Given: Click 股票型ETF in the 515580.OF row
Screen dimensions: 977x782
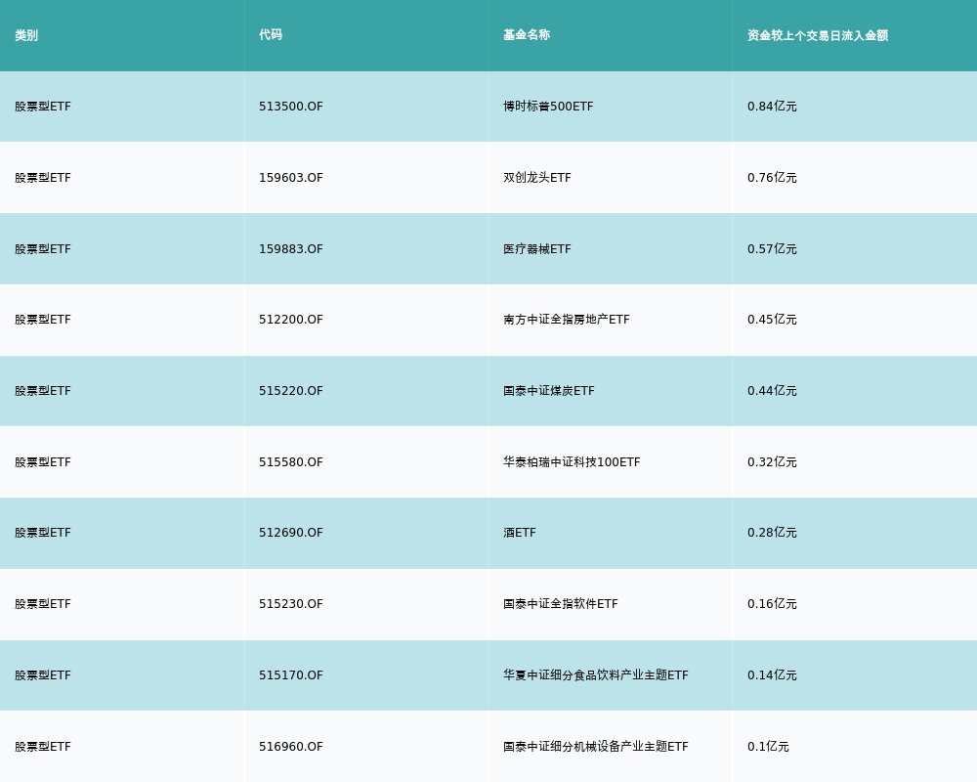Looking at the screenshot, I should click(43, 462).
